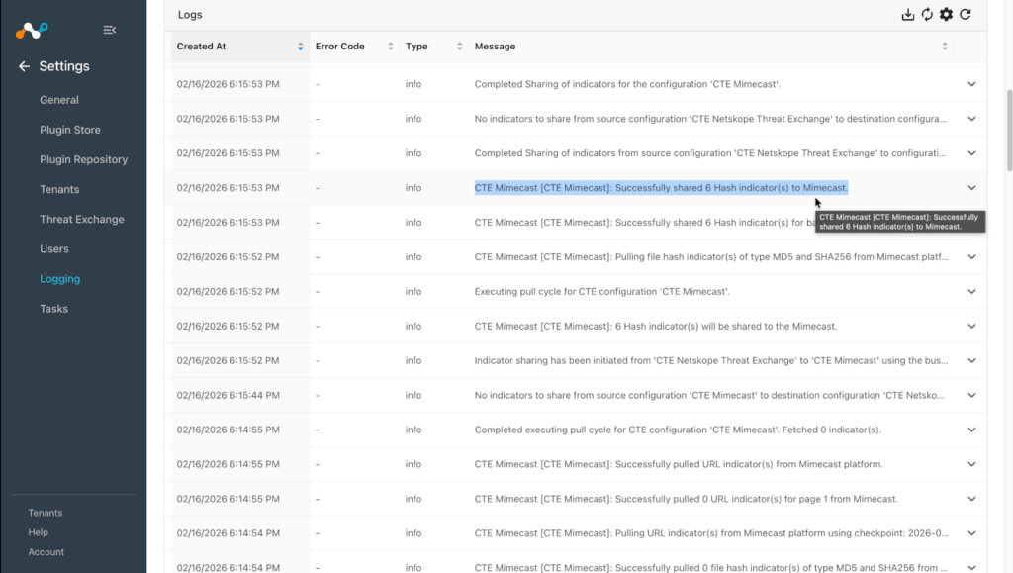Viewport: 1013px width, 573px height.
Task: Click the auto-refresh sync icon
Action: point(927,14)
